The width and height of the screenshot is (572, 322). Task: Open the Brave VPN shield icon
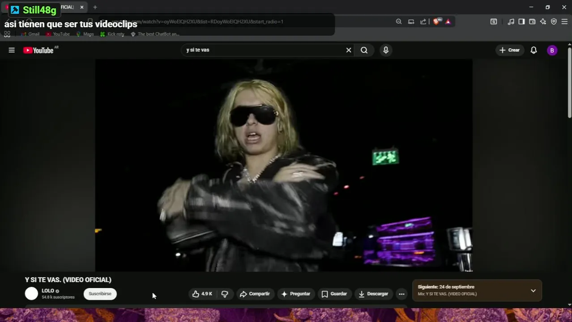pos(554,21)
